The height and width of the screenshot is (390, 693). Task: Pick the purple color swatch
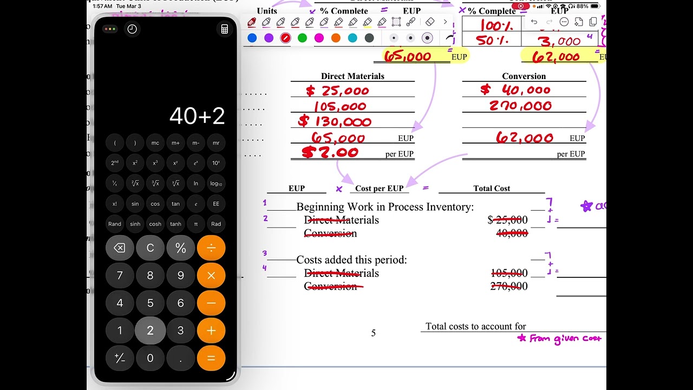(x=269, y=38)
